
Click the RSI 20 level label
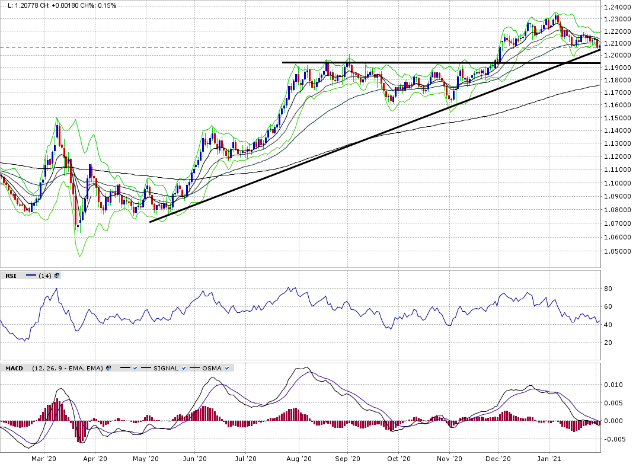[608, 343]
